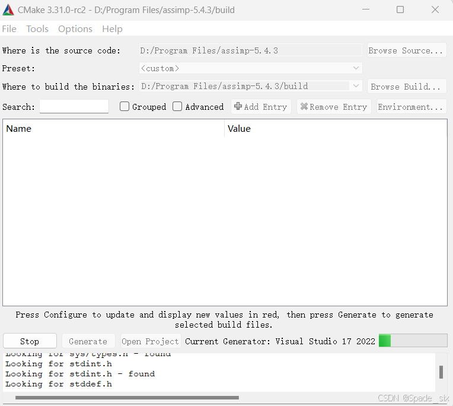Close the CMake window

tap(435, 10)
